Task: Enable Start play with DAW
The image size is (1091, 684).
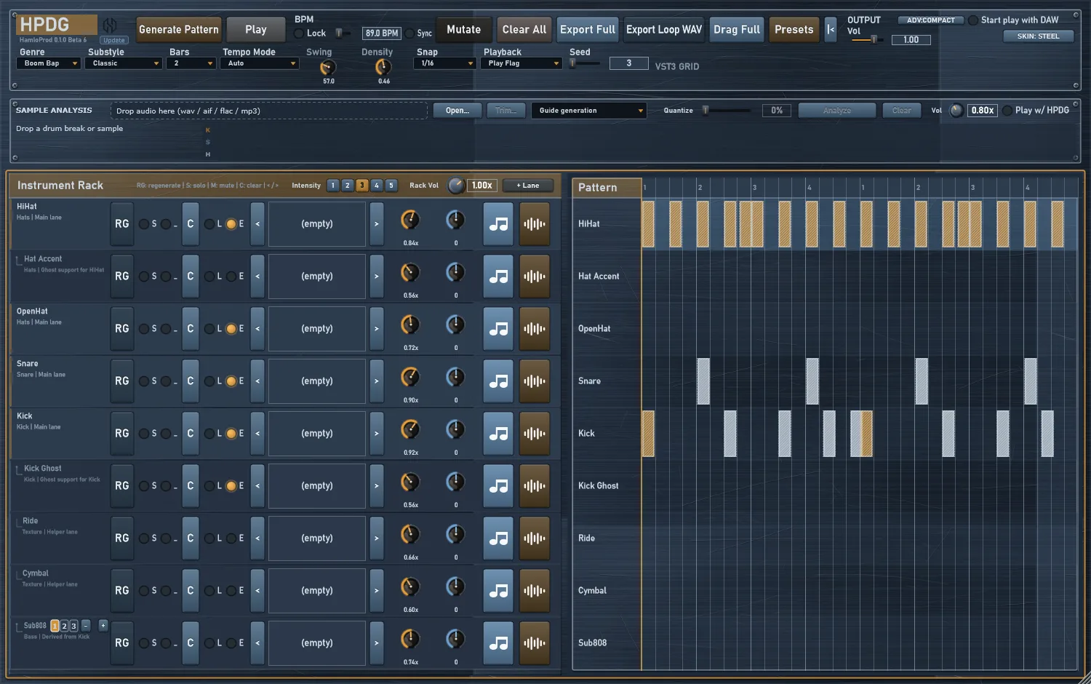Action: point(973,20)
